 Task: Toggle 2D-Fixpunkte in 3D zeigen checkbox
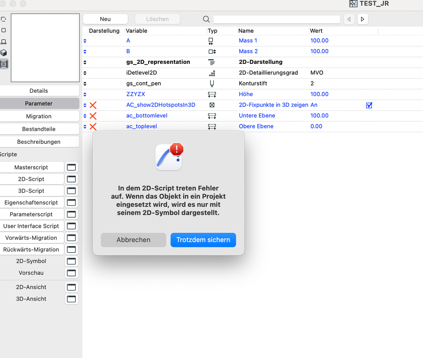coord(369,105)
